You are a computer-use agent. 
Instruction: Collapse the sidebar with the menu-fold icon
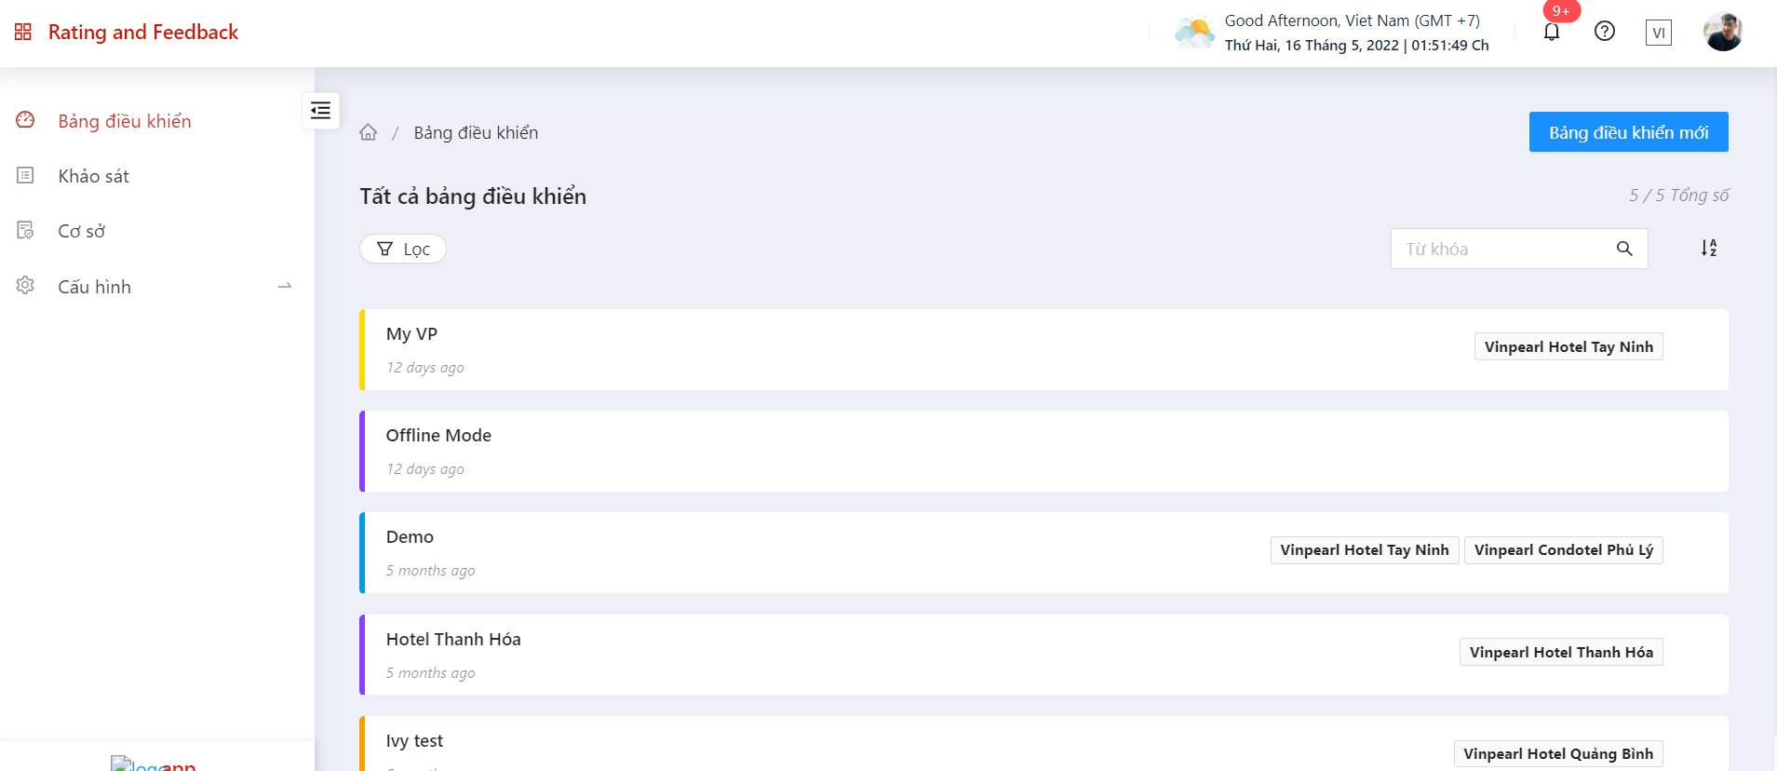(321, 111)
